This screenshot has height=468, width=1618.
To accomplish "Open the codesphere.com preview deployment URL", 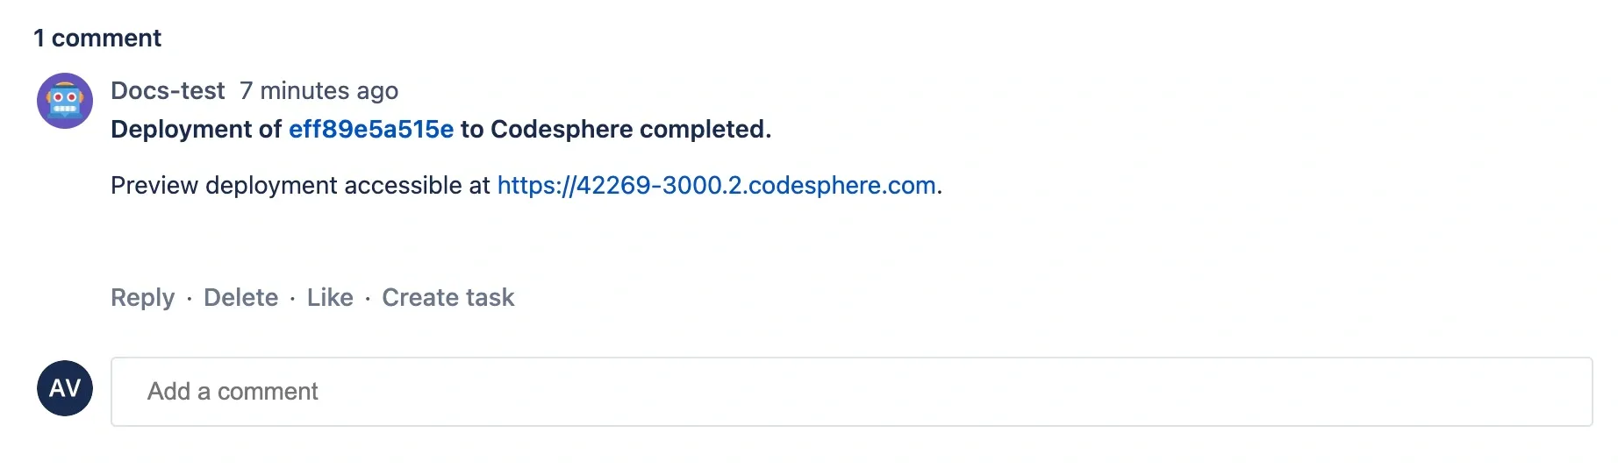I will [716, 186].
